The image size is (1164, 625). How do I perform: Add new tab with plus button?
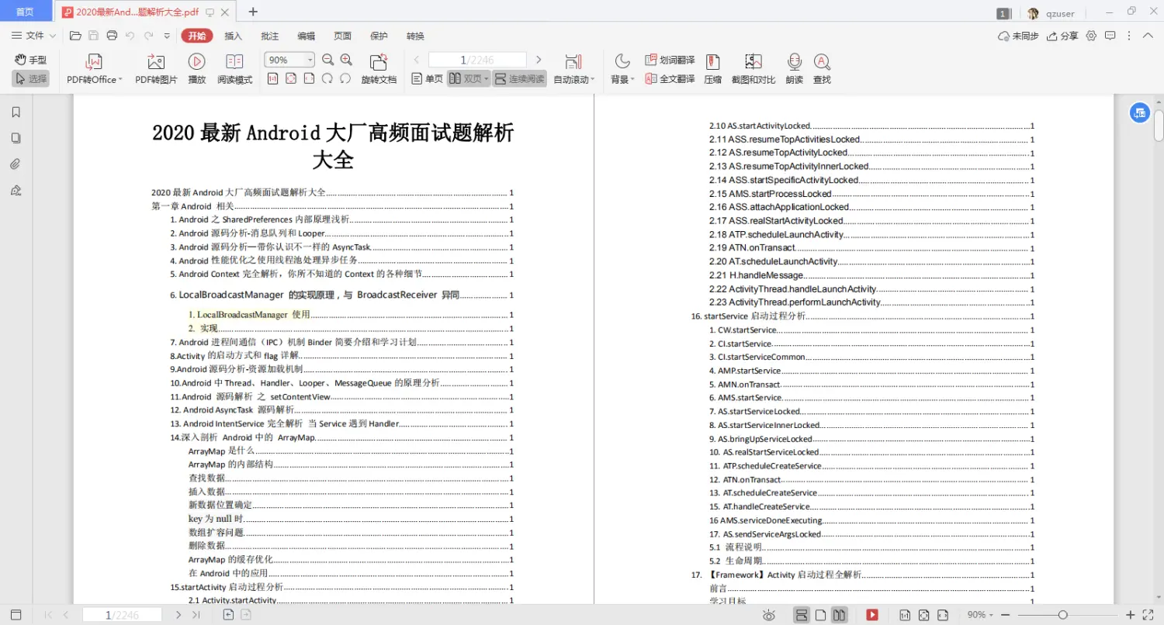click(253, 12)
